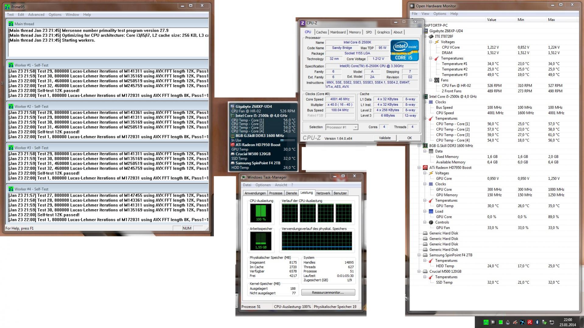Click the Arbeitsspeicher 1,55 GB memory meter
584x328 pixels.
click(x=261, y=241)
